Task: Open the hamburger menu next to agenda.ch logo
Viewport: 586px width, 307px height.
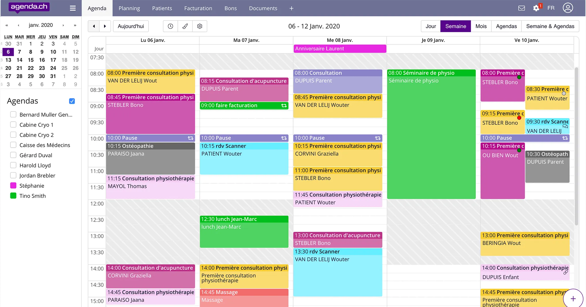Action: pos(73,8)
